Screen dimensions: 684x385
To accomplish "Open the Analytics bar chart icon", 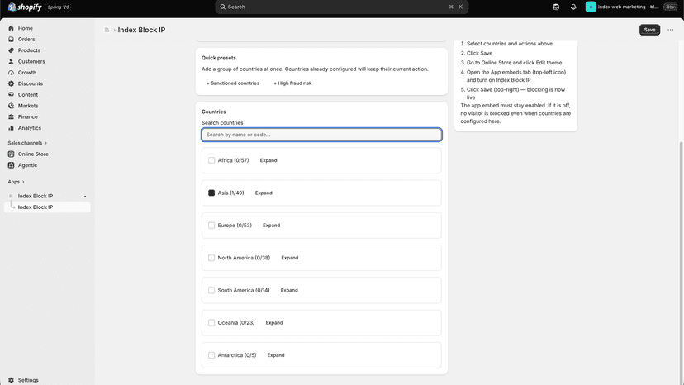I will pyautogui.click(x=12, y=128).
